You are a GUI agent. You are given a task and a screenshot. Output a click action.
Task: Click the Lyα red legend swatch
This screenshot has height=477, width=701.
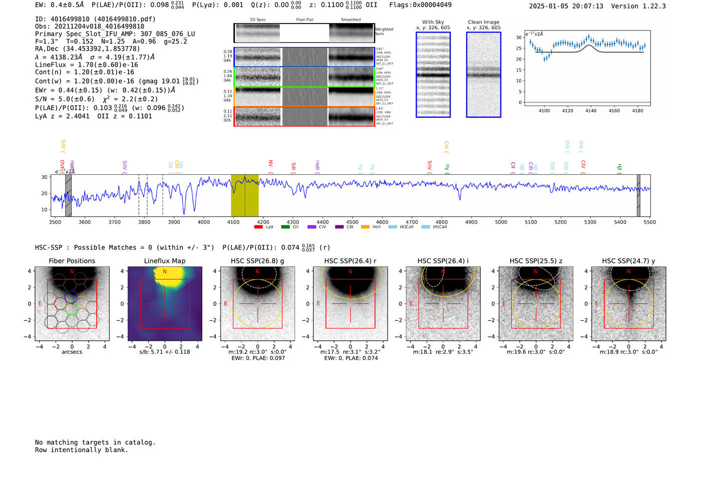click(x=258, y=227)
